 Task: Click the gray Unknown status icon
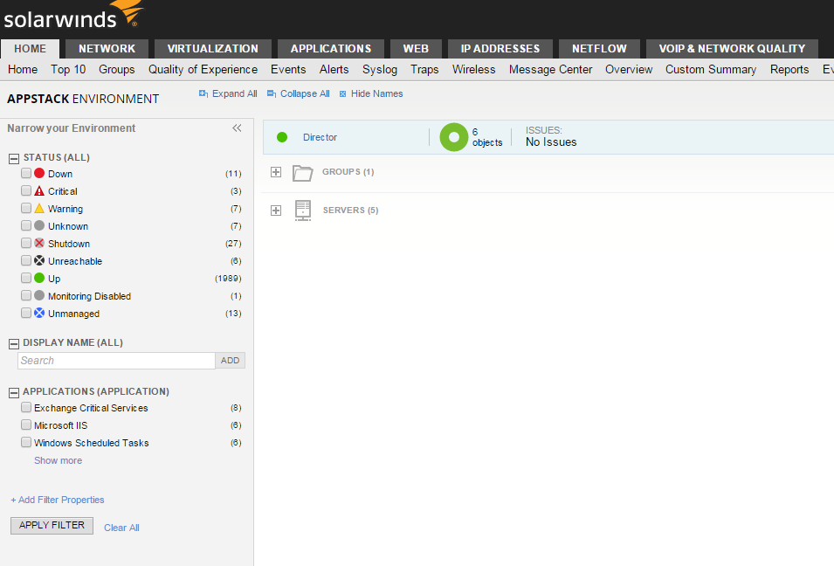pyautogui.click(x=39, y=225)
